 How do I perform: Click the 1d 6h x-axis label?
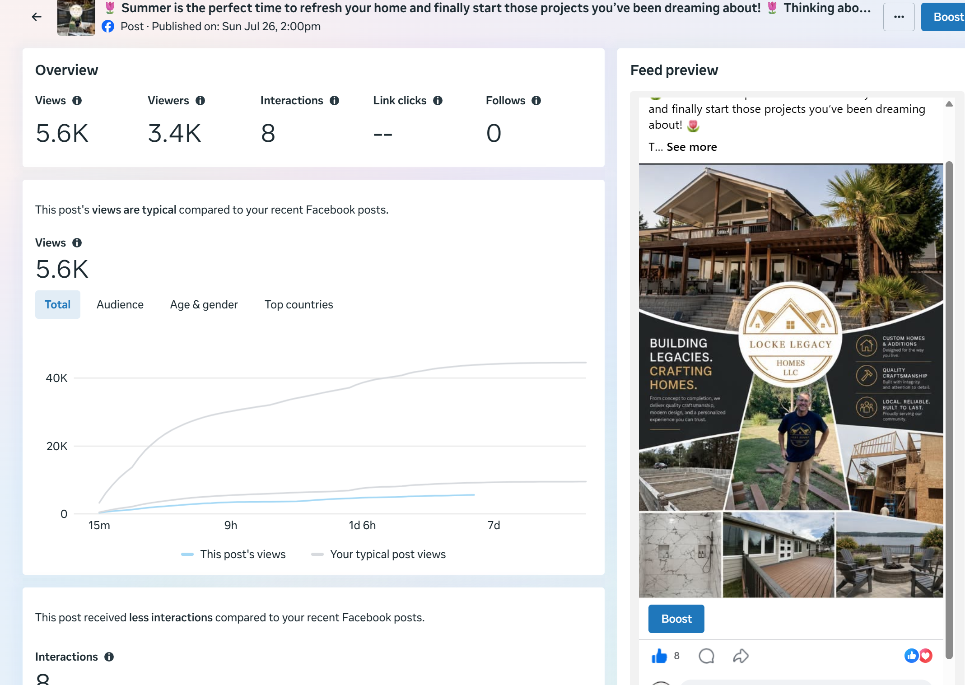(x=362, y=525)
